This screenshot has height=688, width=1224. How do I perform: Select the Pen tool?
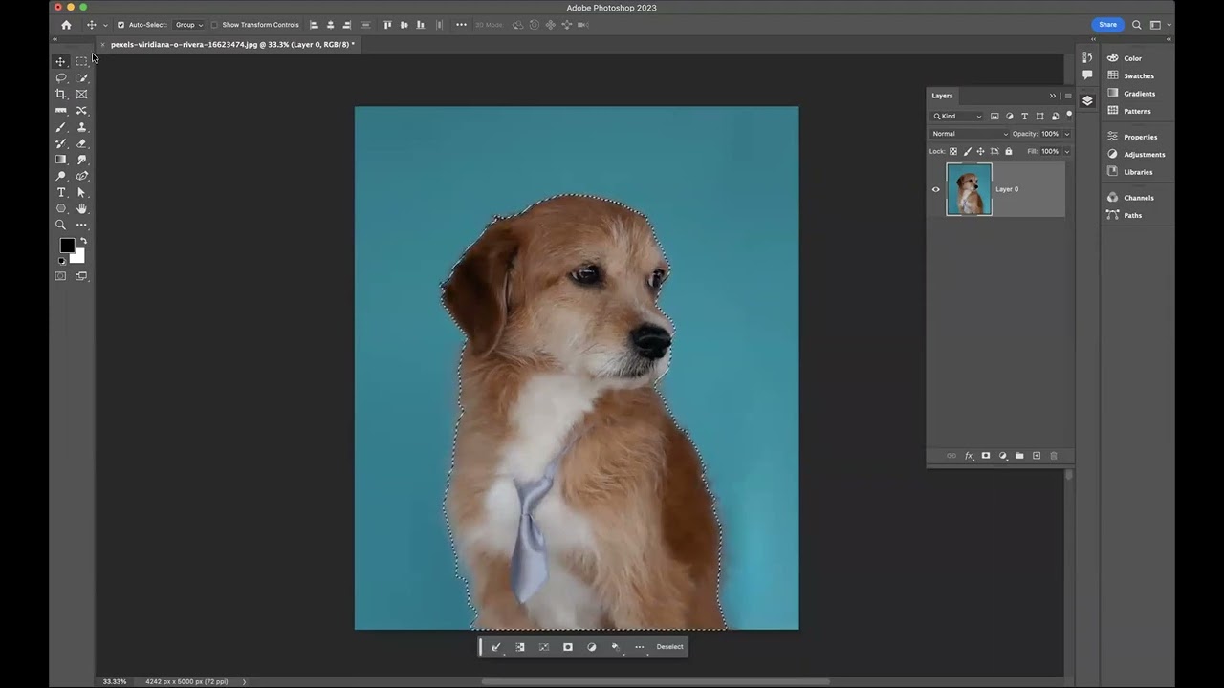[x=81, y=176]
